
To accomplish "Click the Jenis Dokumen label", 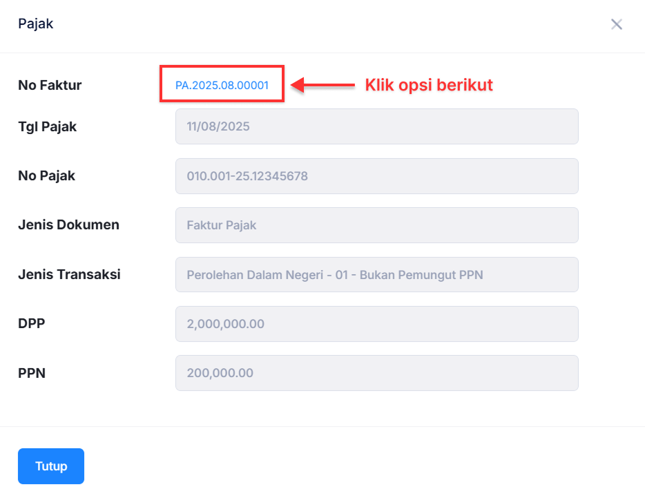I will click(68, 225).
